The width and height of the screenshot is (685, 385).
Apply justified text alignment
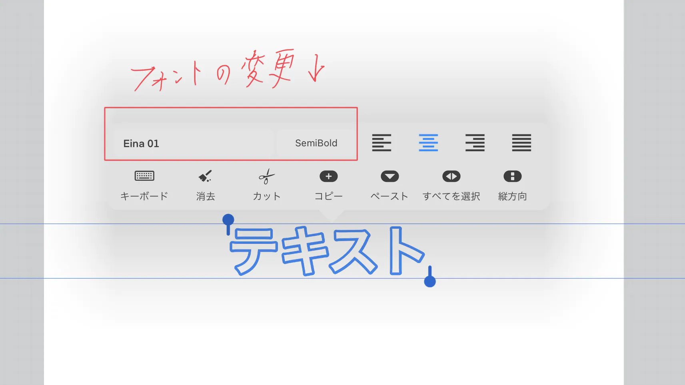coord(521,143)
